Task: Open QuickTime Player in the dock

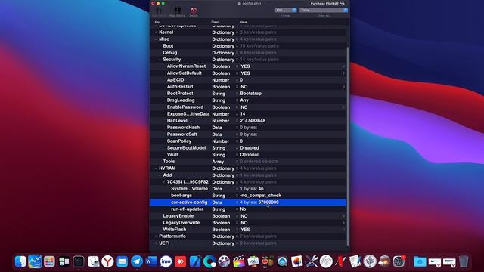Action: (x=282, y=261)
